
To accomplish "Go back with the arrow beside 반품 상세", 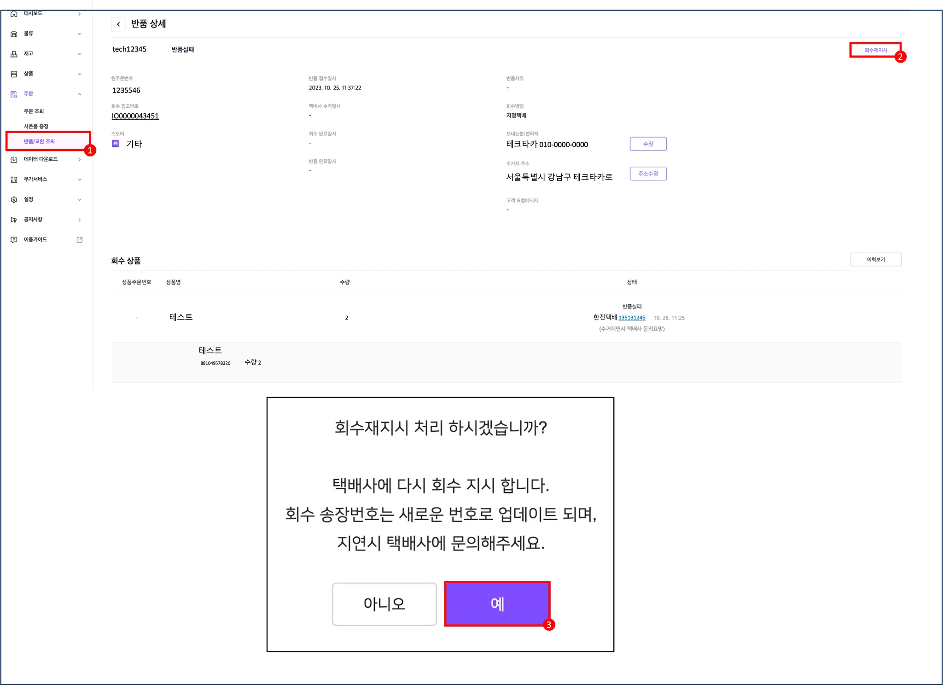I will pyautogui.click(x=118, y=24).
